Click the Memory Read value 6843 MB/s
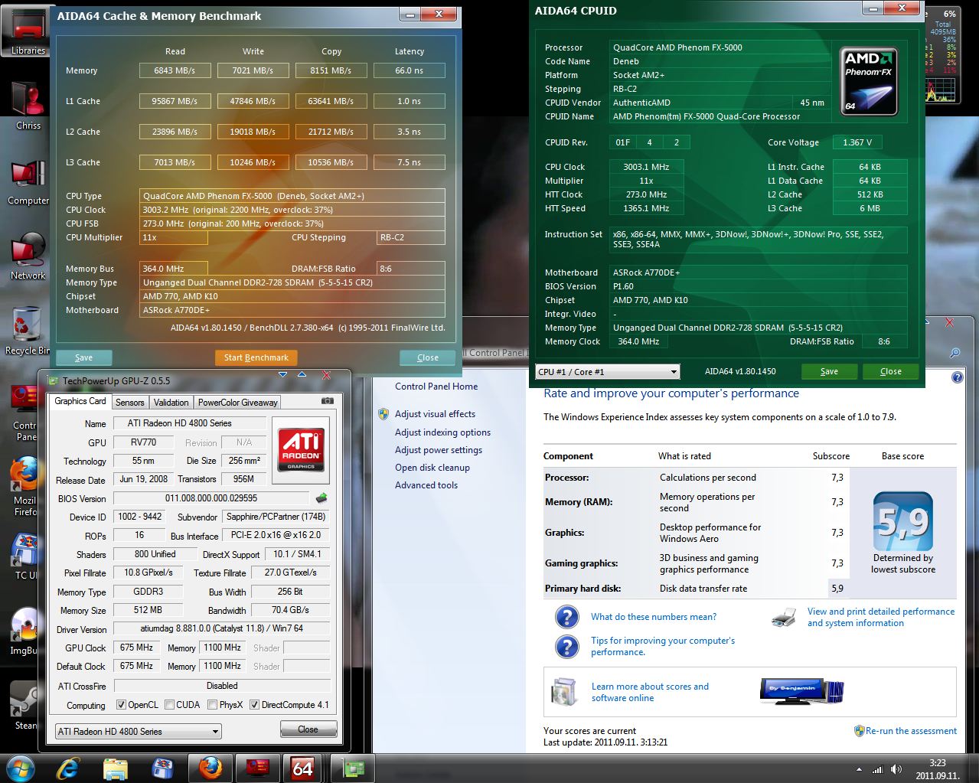 [x=175, y=70]
